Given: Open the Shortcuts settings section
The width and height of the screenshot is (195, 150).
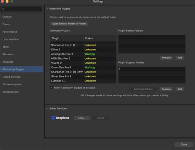Looking at the screenshot, I should click(8, 55).
